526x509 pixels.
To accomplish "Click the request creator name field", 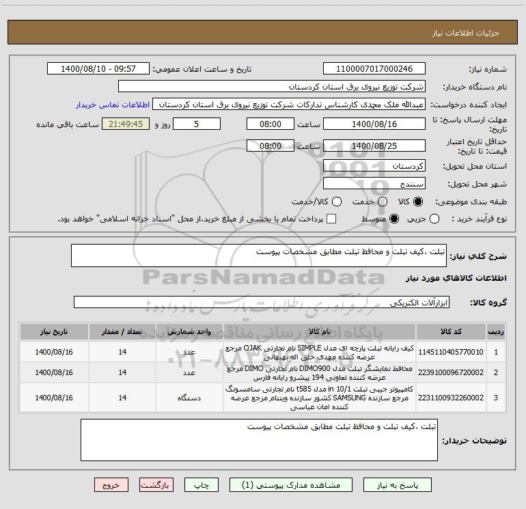I will click(x=289, y=104).
